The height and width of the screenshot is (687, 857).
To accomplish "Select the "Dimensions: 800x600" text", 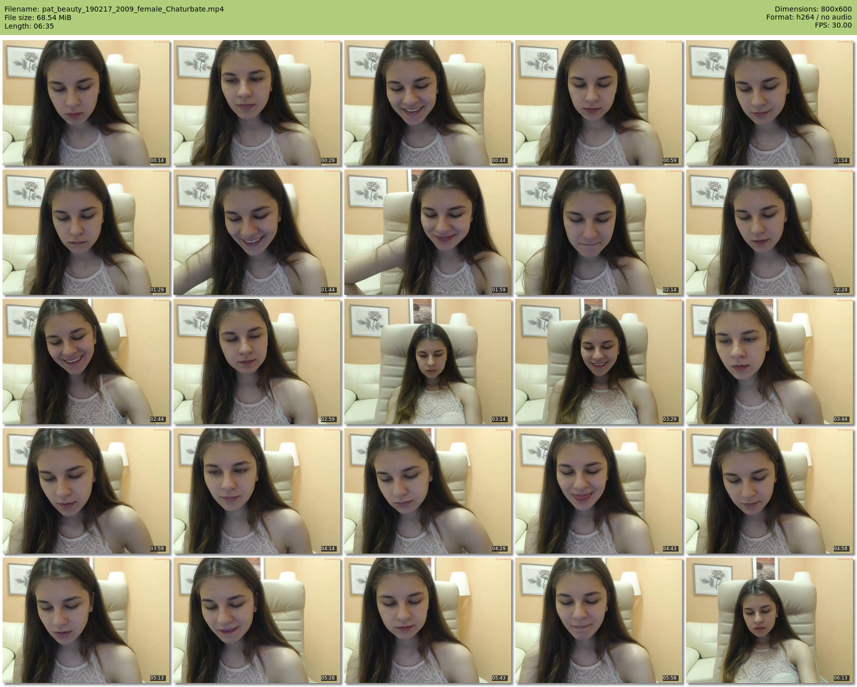I will click(x=813, y=9).
